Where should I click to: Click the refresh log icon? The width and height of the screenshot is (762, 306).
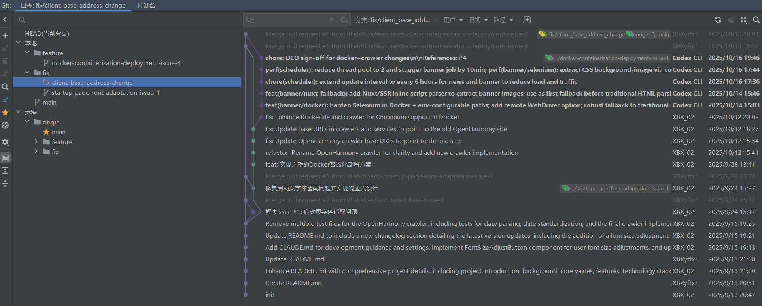click(718, 20)
